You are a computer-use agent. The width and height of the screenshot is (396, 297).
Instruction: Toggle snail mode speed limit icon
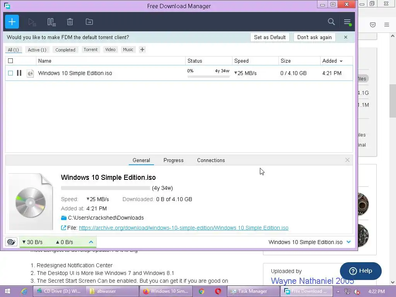point(11,242)
